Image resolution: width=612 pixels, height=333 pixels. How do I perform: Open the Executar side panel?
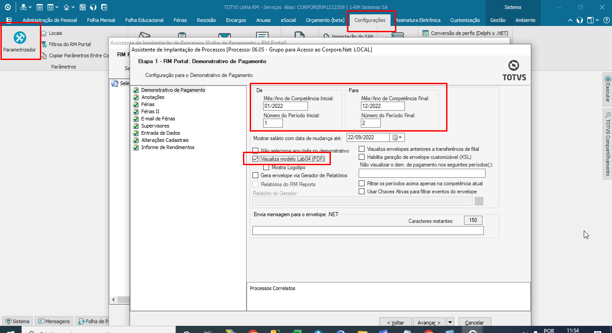608,89
